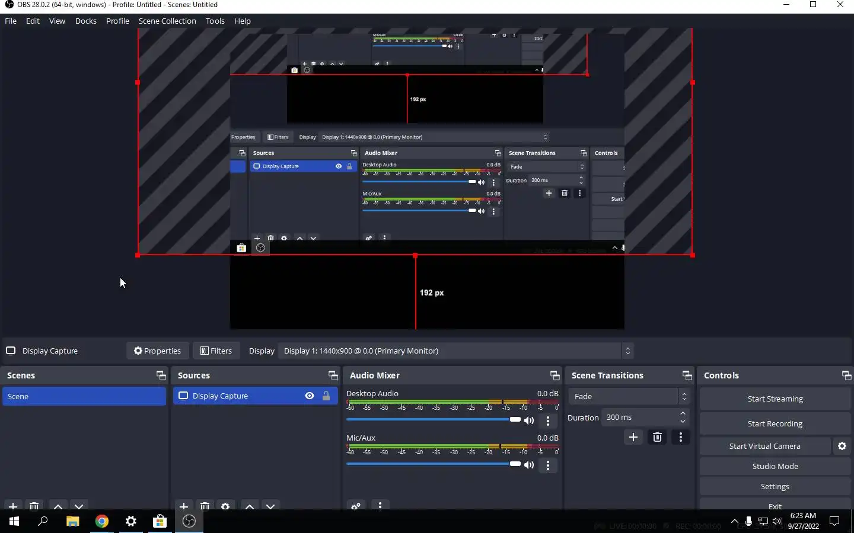
Task: Open the File menu
Action: coord(11,21)
